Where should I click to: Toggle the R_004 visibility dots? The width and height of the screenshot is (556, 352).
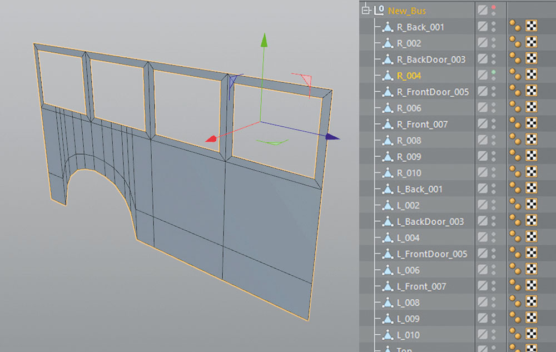(x=494, y=75)
